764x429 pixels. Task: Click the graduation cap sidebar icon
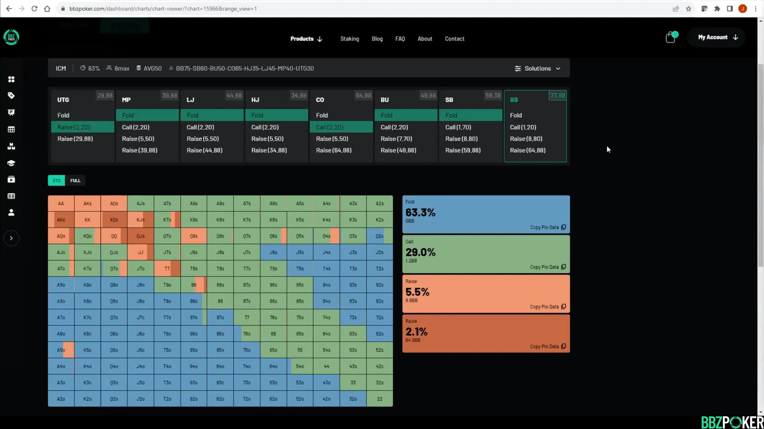point(11,163)
